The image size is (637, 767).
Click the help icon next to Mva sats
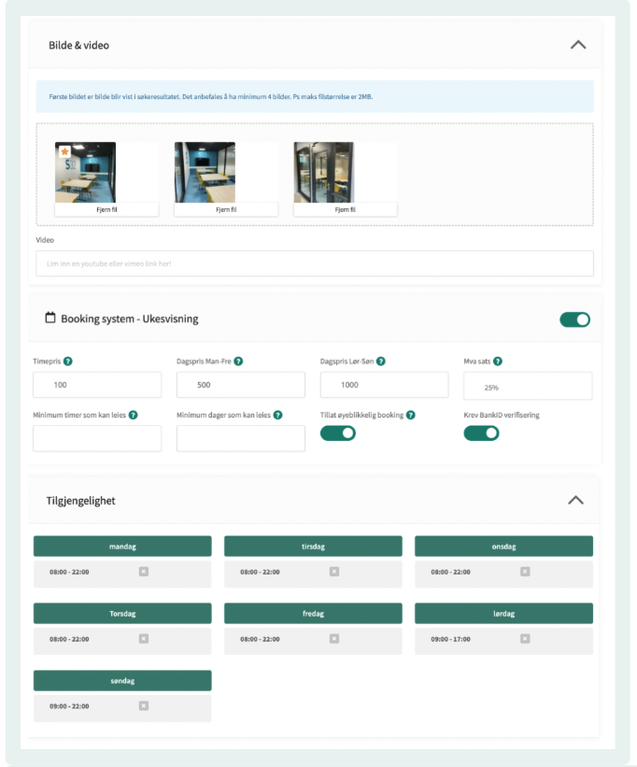click(498, 362)
